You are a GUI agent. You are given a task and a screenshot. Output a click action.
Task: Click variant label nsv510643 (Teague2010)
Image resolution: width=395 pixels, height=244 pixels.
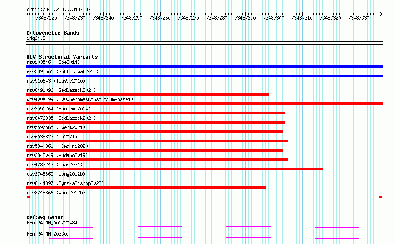56,81
